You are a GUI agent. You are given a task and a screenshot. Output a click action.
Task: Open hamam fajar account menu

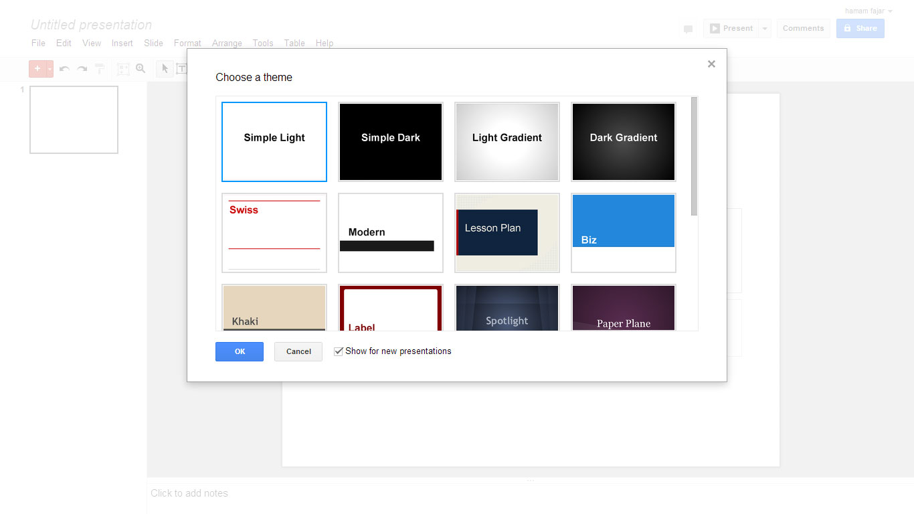pyautogui.click(x=869, y=11)
